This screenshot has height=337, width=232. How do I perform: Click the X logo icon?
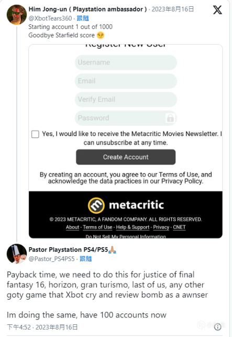point(217,10)
